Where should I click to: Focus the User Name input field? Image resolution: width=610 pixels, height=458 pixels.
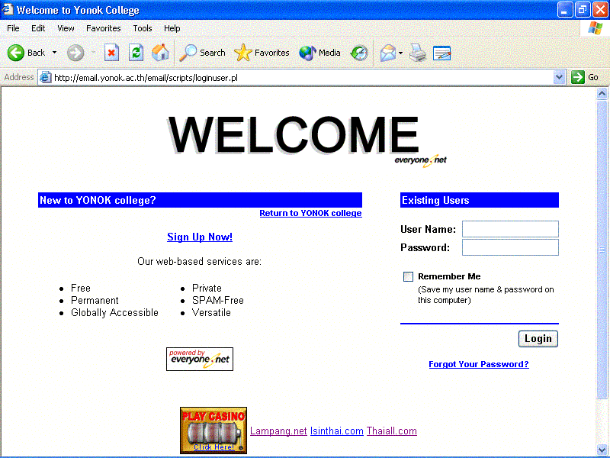pos(510,229)
